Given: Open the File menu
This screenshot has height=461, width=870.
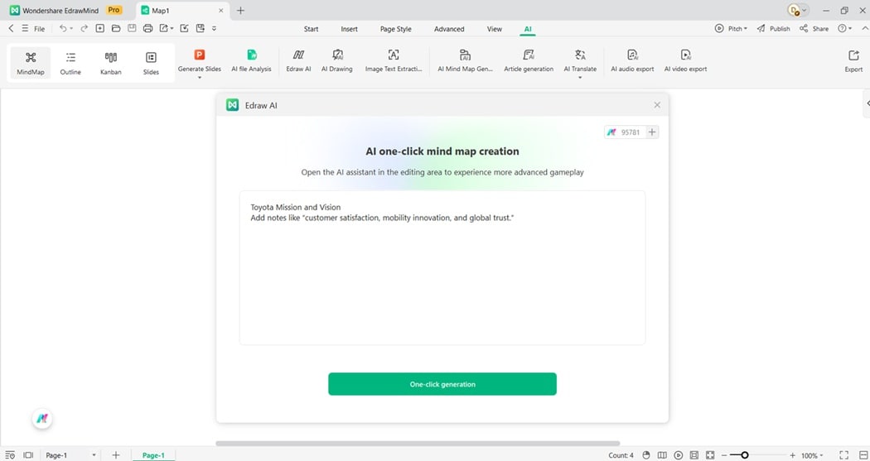Looking at the screenshot, I should click(x=40, y=29).
